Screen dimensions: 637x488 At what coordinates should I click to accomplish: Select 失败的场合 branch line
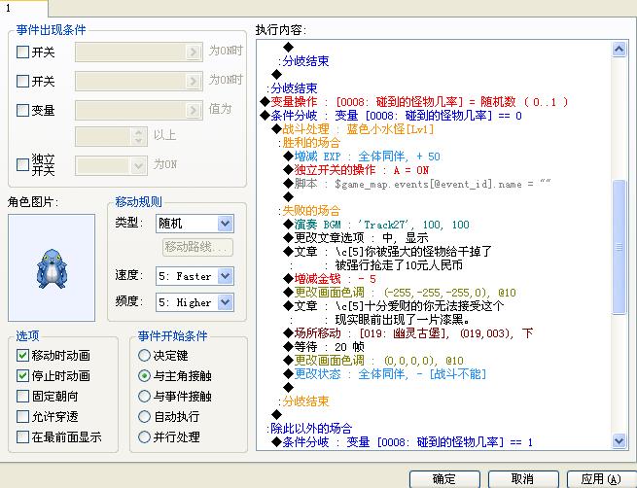pyautogui.click(x=309, y=211)
